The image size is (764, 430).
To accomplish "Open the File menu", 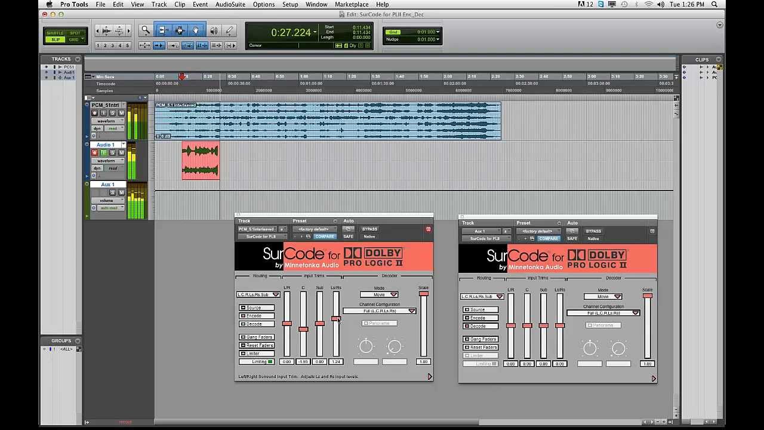I will click(x=101, y=4).
